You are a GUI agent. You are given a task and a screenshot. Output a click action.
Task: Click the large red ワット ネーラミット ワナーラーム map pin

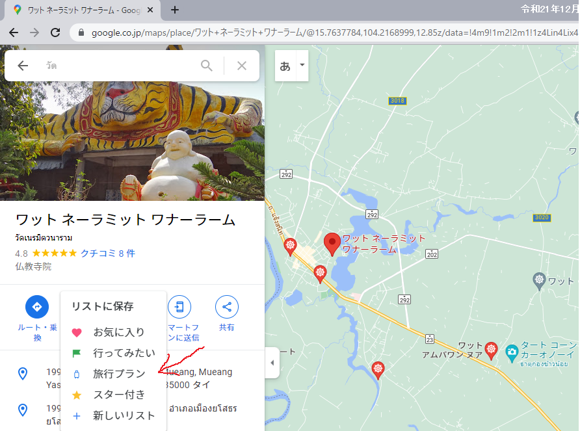coord(332,244)
